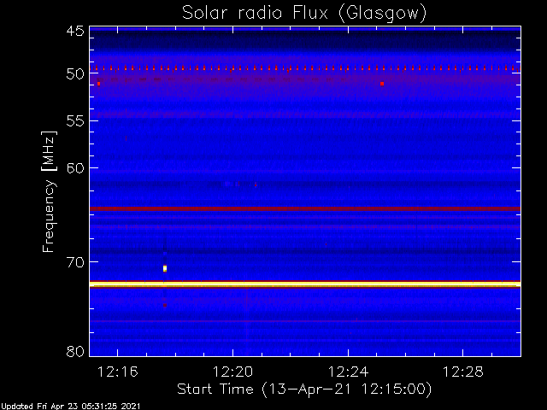Click the 50 frequency tick label
The width and height of the screenshot is (547, 410).
pyautogui.click(x=75, y=74)
